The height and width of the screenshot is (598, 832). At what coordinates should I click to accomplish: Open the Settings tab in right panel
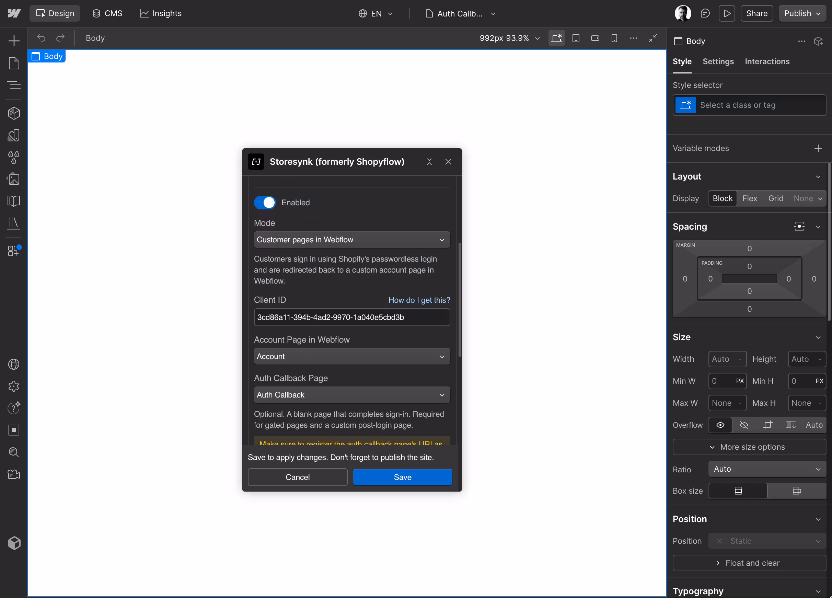point(718,62)
